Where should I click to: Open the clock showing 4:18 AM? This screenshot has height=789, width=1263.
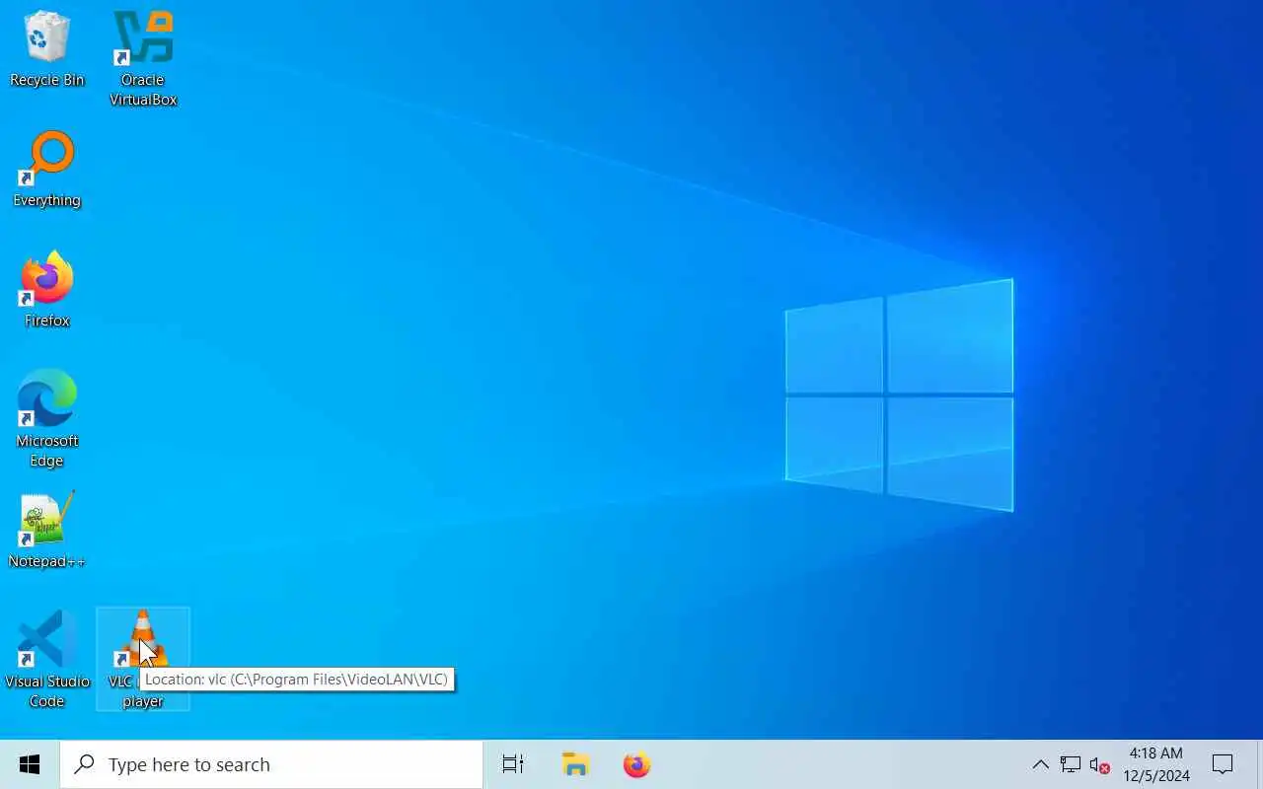coord(1156,764)
